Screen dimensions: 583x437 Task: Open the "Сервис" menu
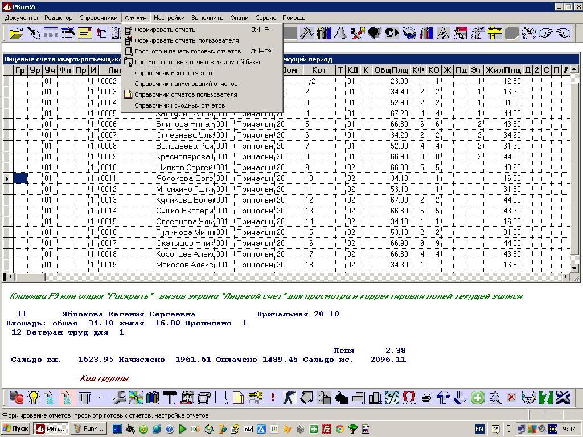(265, 18)
